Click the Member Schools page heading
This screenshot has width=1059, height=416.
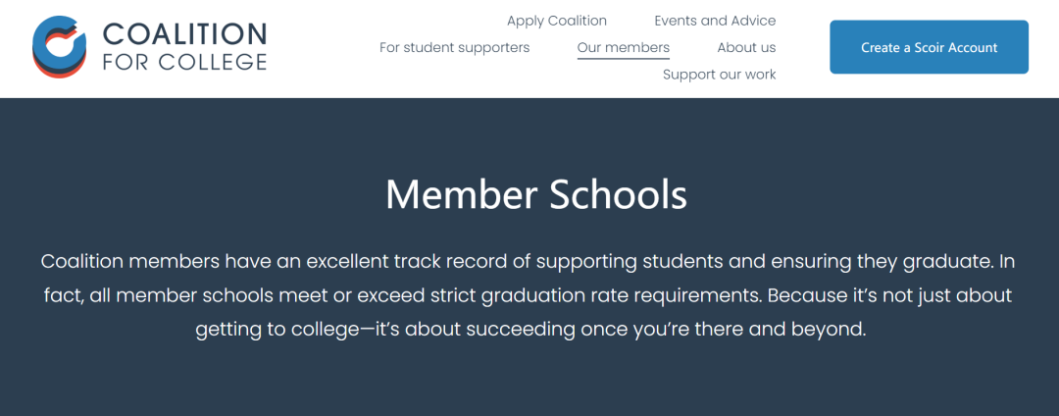pyautogui.click(x=536, y=194)
